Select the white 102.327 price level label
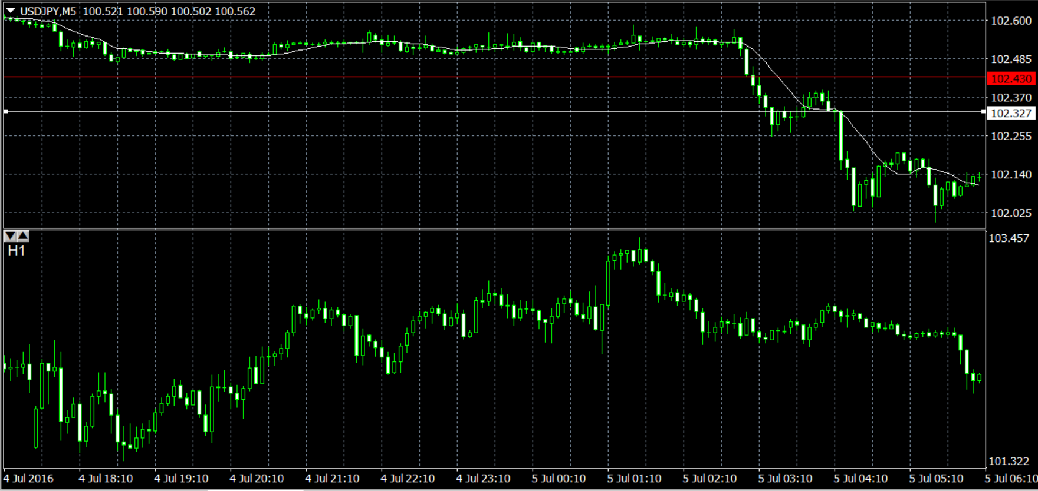This screenshot has width=1038, height=491. point(1011,113)
